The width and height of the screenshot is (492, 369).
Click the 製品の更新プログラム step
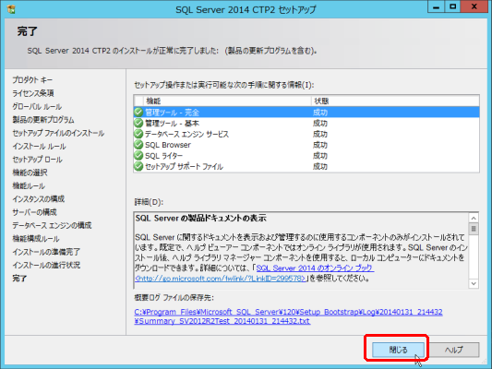(x=43, y=120)
